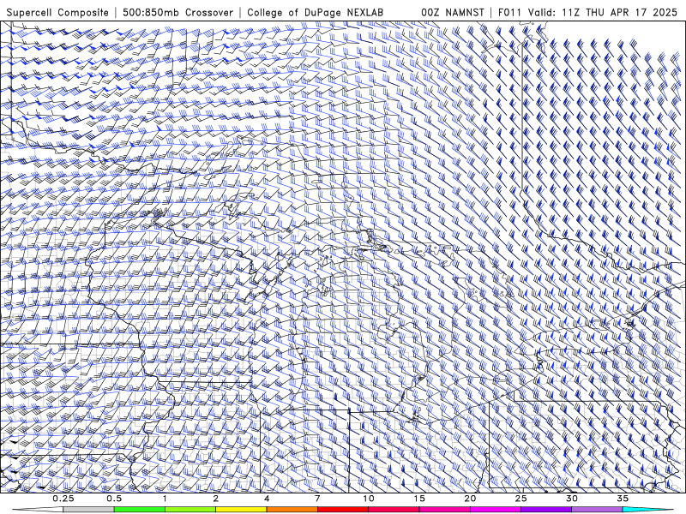Click the 'Supercell Composite' title text
Image resolution: width=686 pixels, height=514 pixels.
coord(57,12)
